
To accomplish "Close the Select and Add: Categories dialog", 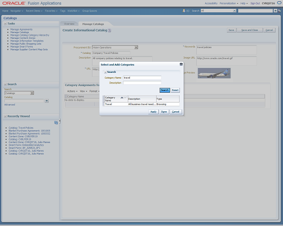I will coord(181,64).
